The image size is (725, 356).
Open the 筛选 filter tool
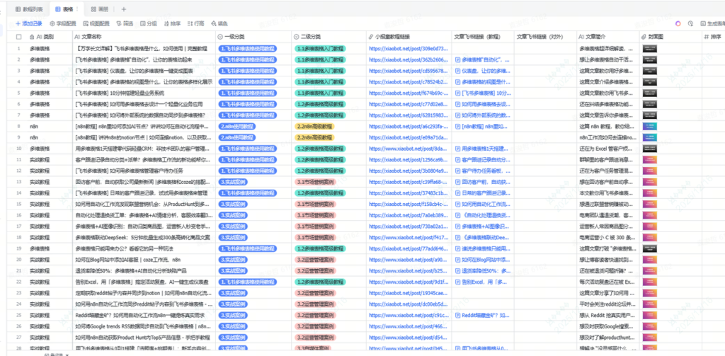[125, 23]
